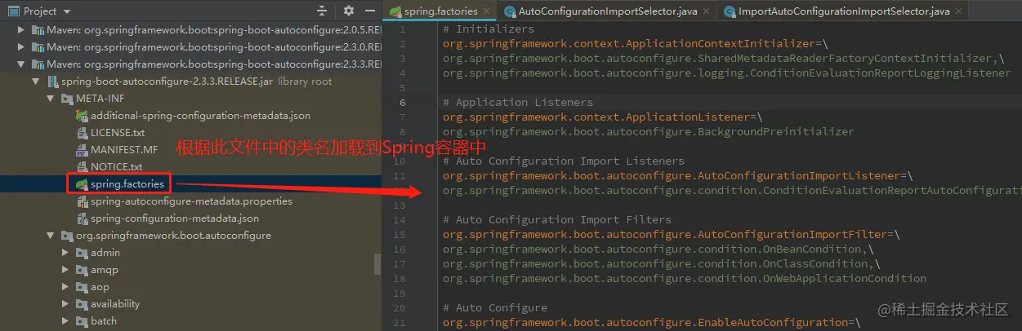This screenshot has width=1022, height=331.
Task: Expand the aop package
Action: point(65,286)
